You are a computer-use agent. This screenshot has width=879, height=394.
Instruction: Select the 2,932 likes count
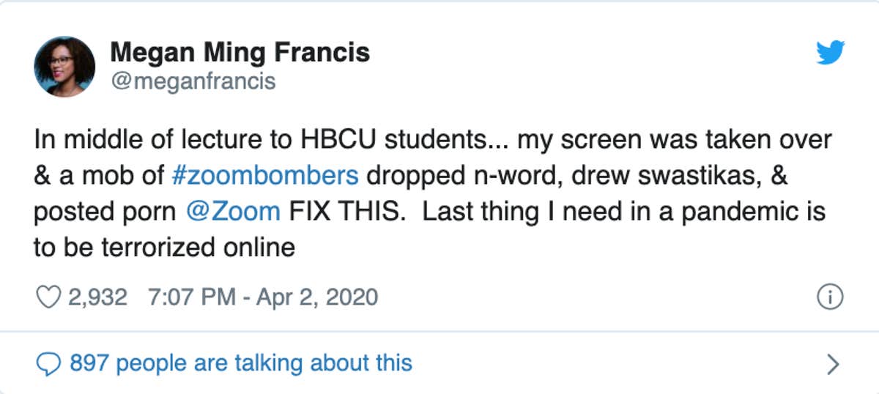[98, 297]
